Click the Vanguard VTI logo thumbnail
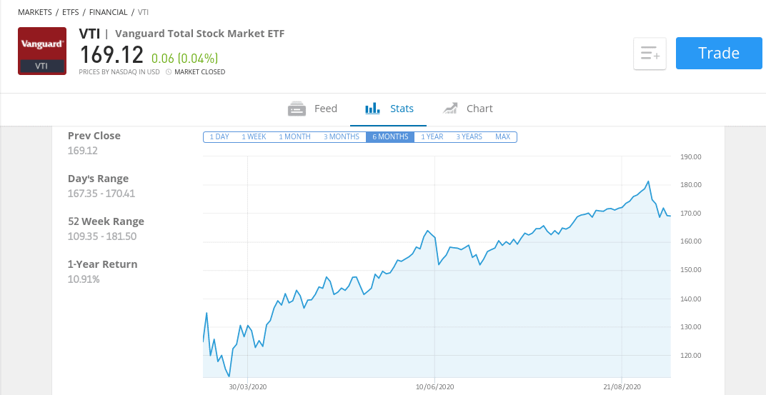The image size is (766, 395). 42,51
